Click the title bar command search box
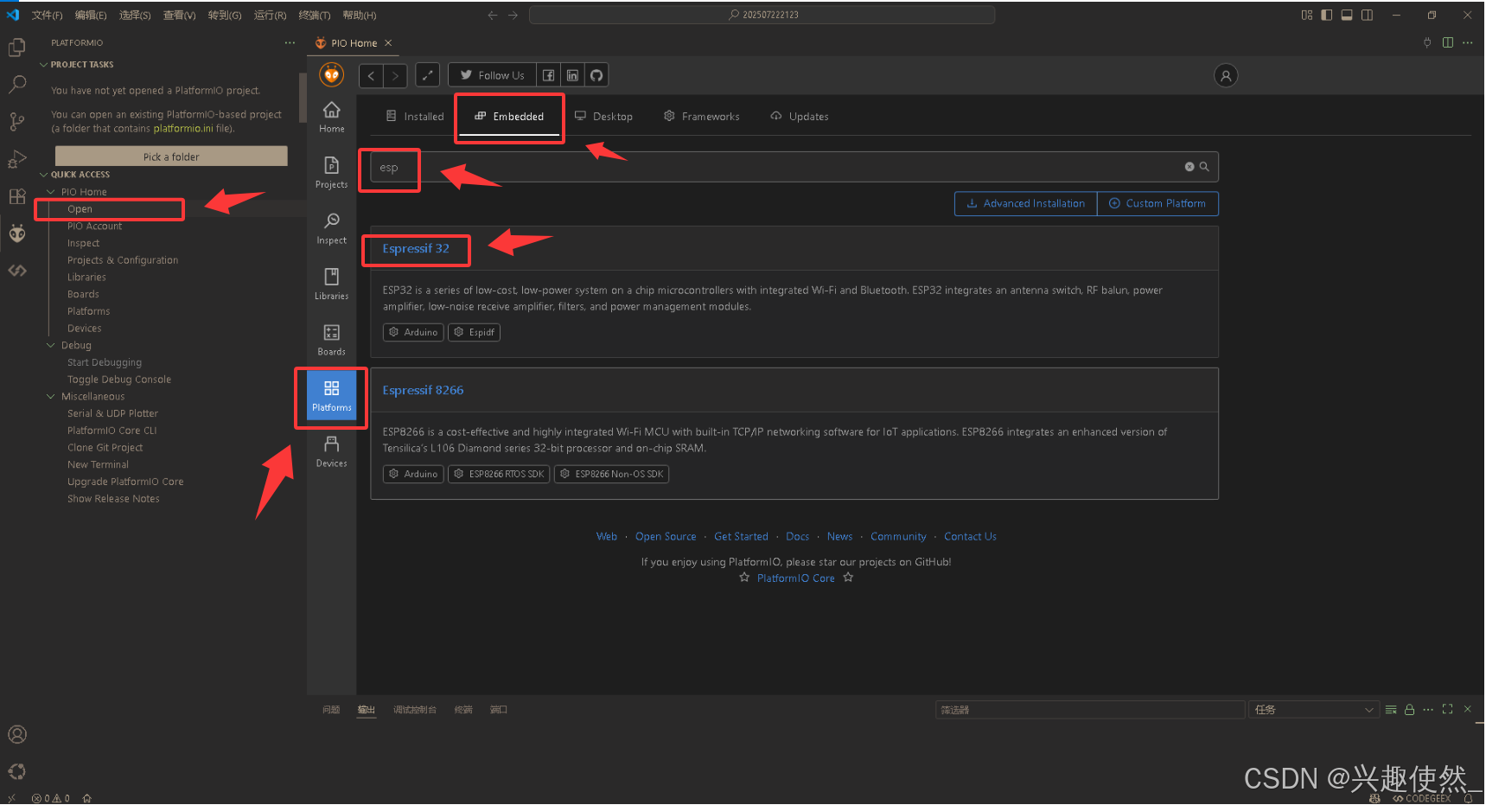 (x=762, y=15)
